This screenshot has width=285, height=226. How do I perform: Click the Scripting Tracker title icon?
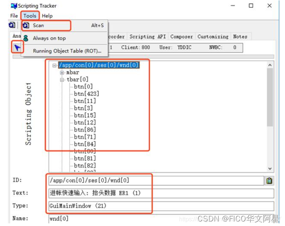pos(14,6)
